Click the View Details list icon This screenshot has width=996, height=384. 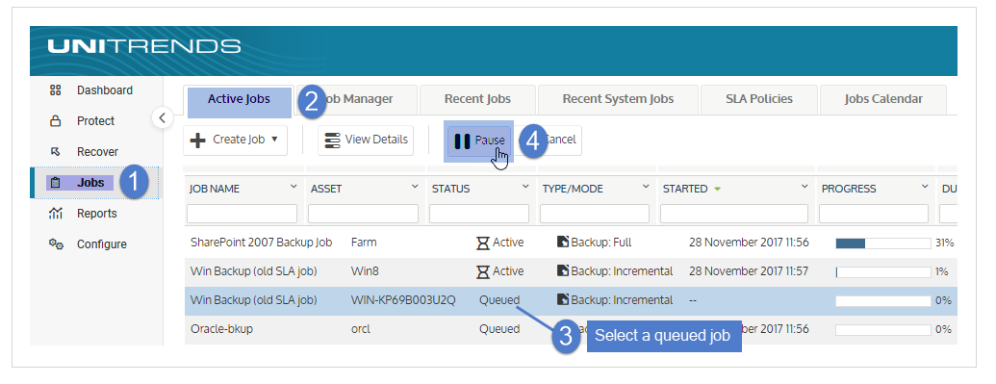(332, 140)
